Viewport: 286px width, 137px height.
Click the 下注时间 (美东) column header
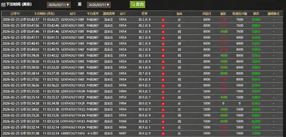44,14
